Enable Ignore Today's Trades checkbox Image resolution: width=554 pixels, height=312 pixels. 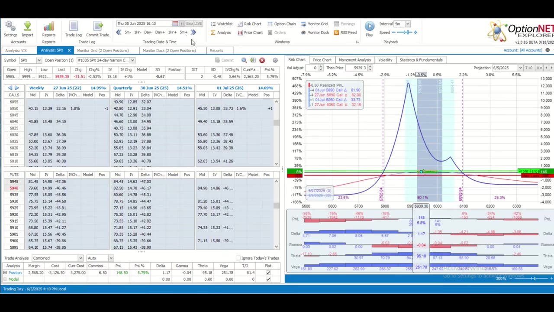click(238, 258)
